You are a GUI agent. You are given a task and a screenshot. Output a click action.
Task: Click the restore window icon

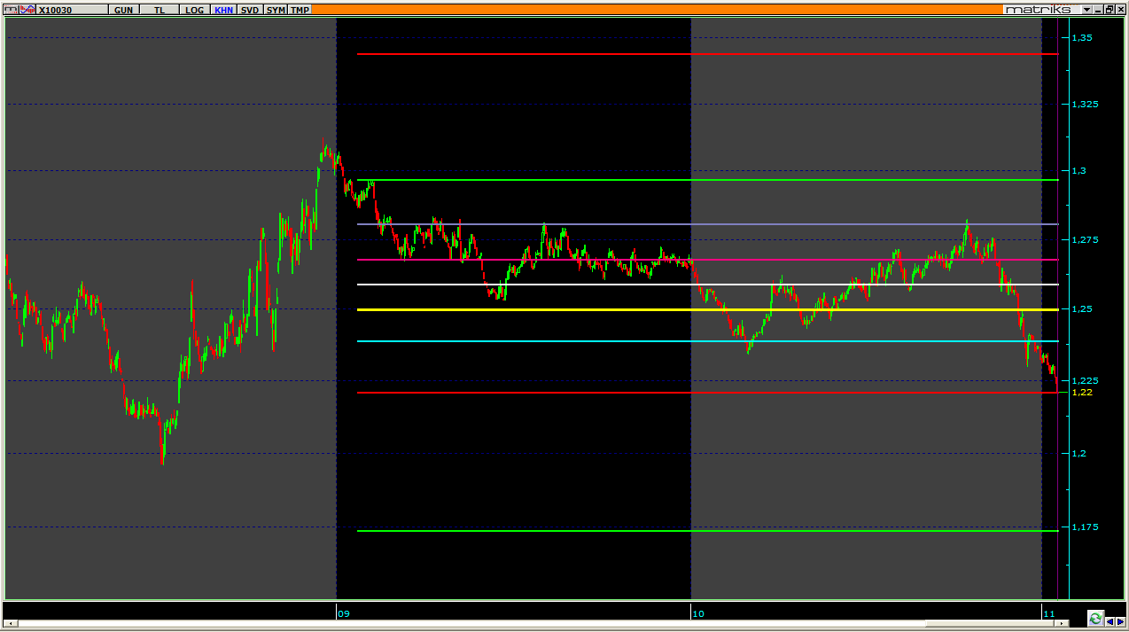point(1109,9)
